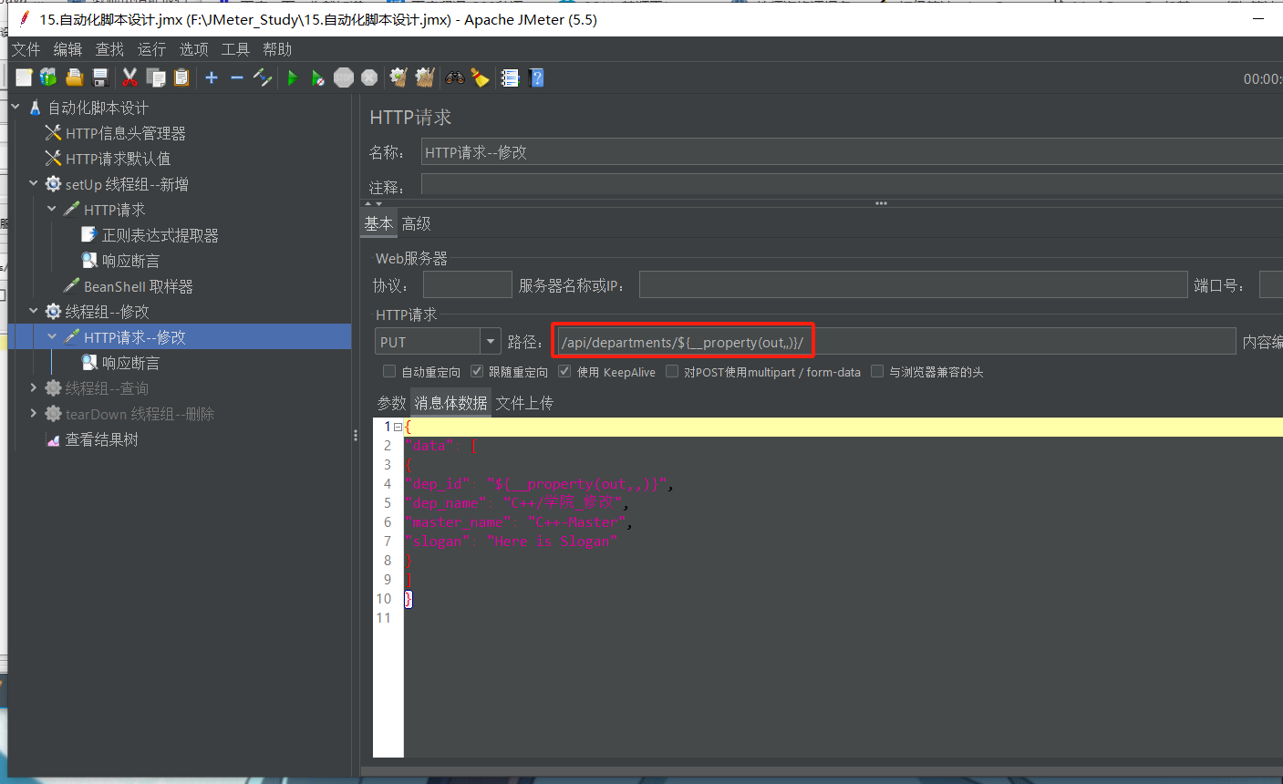Toggle the 自动重定向 checkbox
Screen dimensions: 1283x784
tap(389, 371)
